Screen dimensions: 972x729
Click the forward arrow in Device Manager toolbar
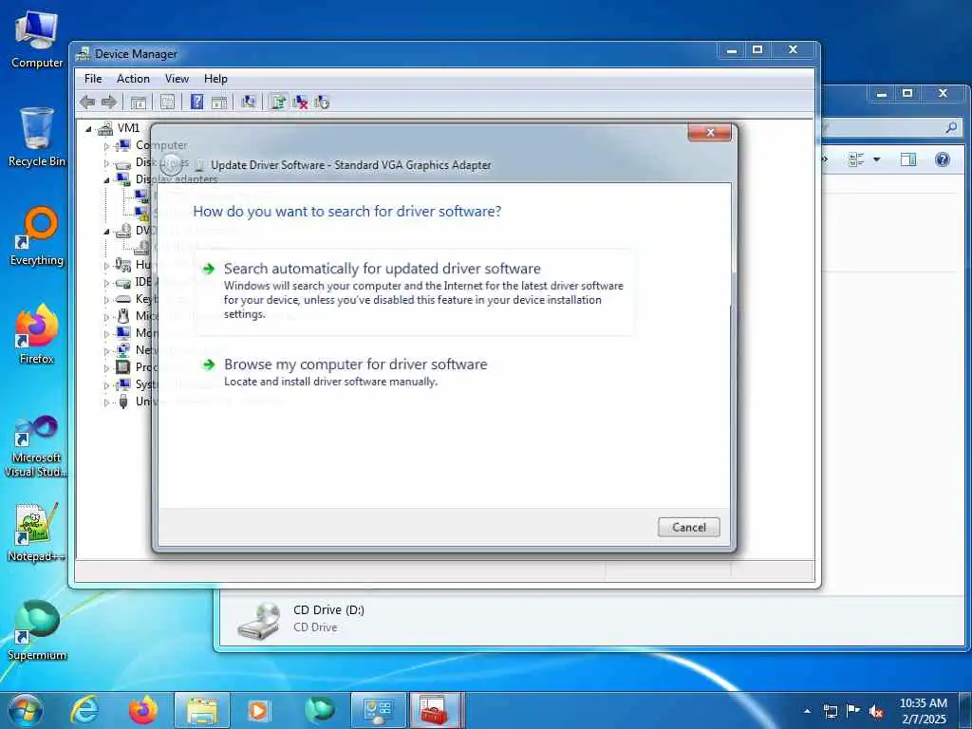pyautogui.click(x=109, y=103)
